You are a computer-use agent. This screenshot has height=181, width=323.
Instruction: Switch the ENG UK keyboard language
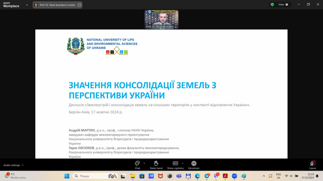click(279, 176)
